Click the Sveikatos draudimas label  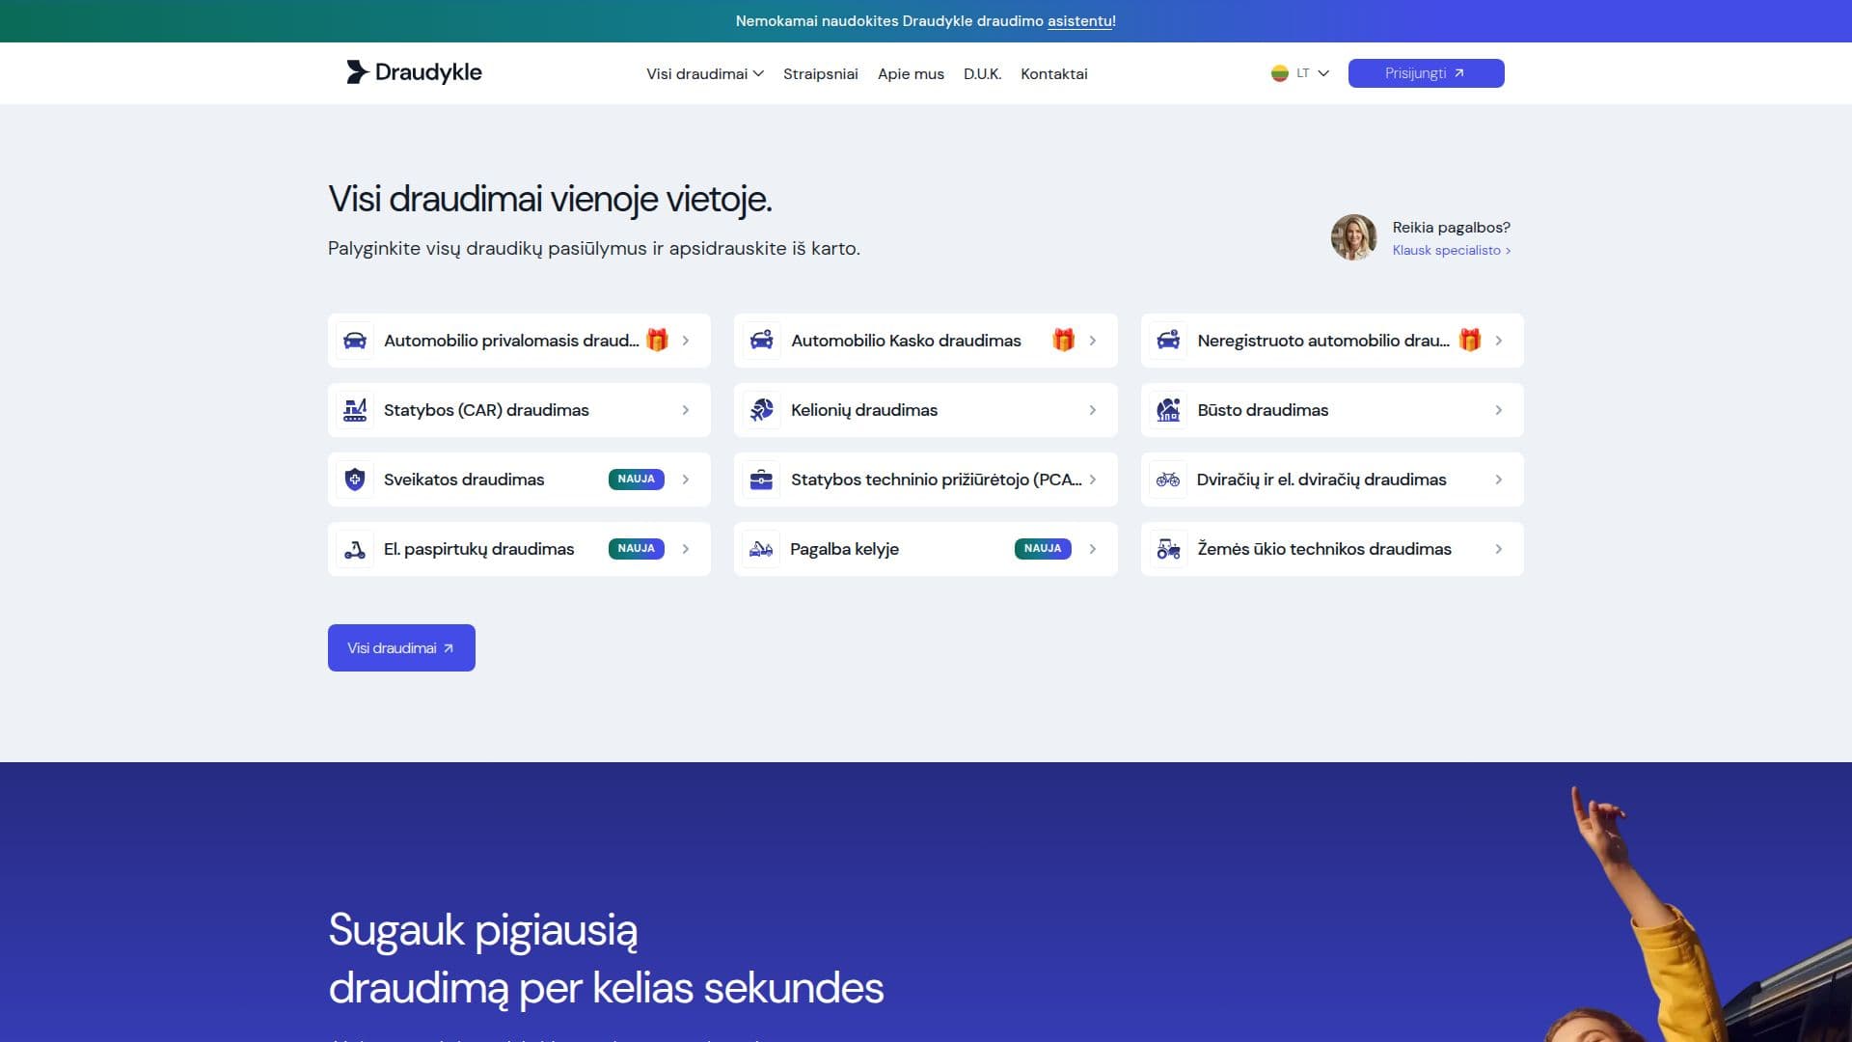[464, 480]
